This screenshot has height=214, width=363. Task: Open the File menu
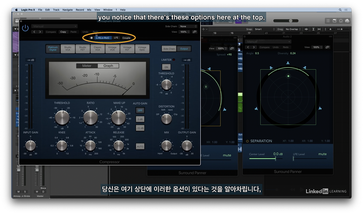coord(40,10)
